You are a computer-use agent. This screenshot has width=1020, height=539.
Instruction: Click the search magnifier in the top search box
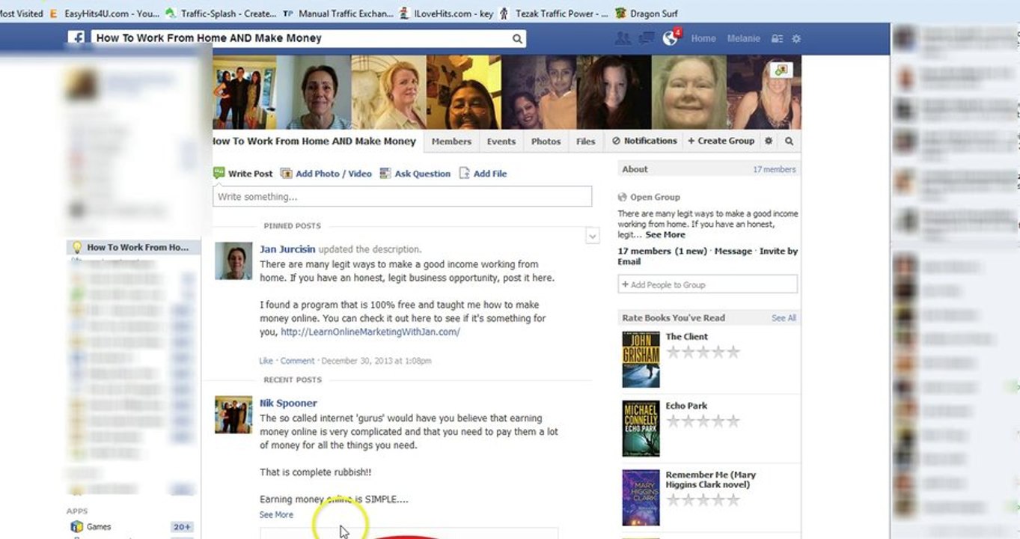click(517, 39)
